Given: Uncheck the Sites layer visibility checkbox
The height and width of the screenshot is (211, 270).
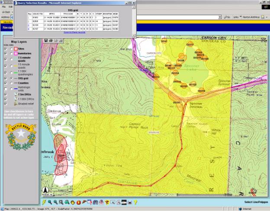Looking at the screenshot, I should tap(5, 49).
